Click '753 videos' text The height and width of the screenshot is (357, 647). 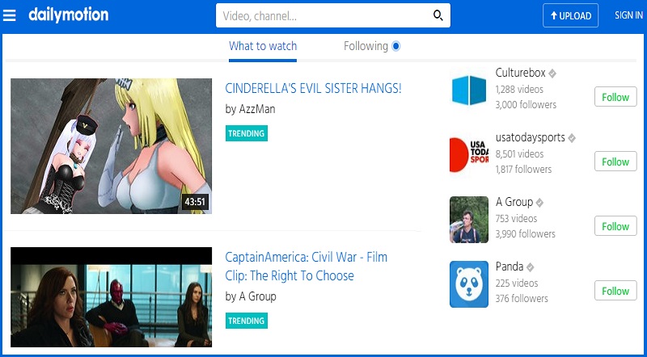(516, 219)
